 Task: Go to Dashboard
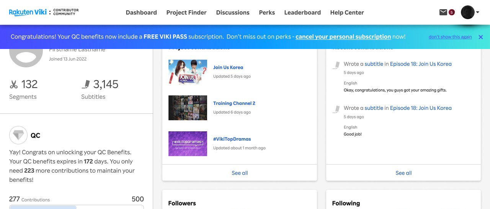pyautogui.click(x=141, y=12)
